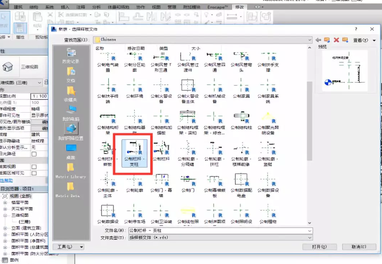
Task: Click the Cancel (取消) button
Action: [x=359, y=247]
